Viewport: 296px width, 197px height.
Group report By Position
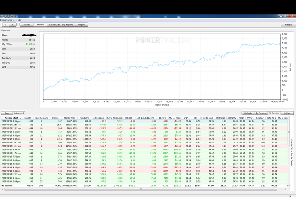pos(261,113)
